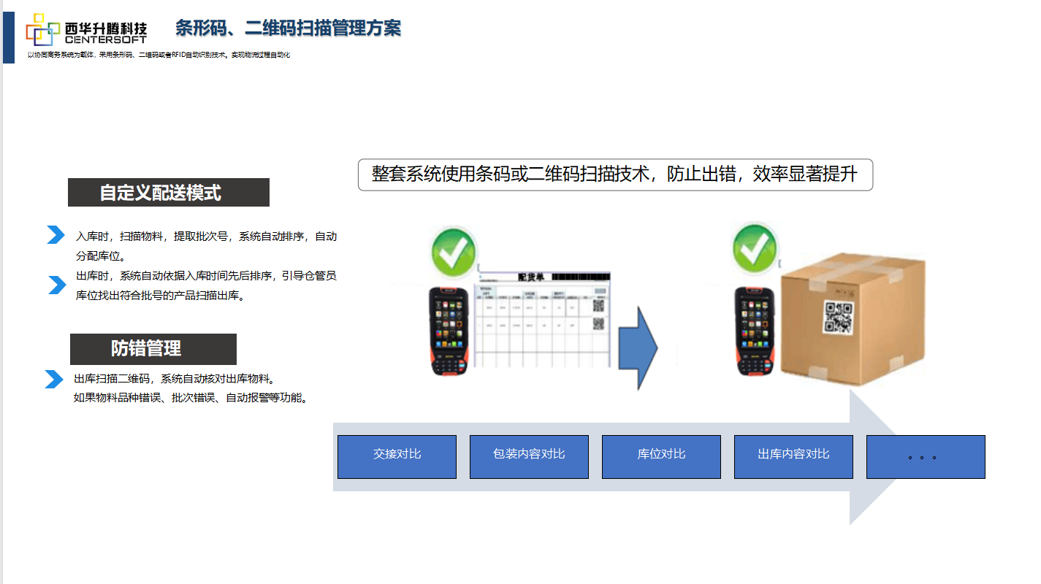Image resolution: width=1041 pixels, height=584 pixels.
Task: Click the blue right arrow between sheet and box
Action: tap(638, 348)
